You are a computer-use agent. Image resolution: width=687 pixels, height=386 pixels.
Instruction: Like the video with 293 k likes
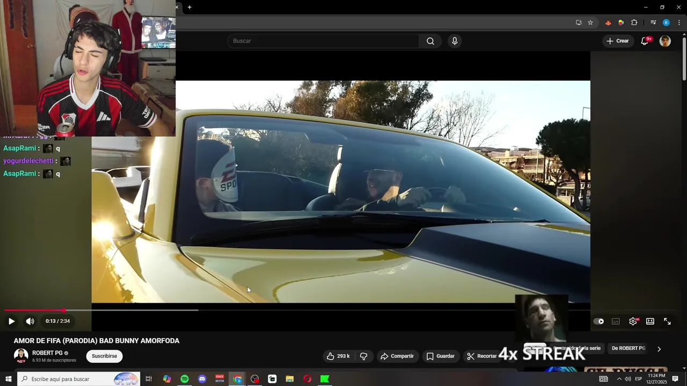(338, 356)
